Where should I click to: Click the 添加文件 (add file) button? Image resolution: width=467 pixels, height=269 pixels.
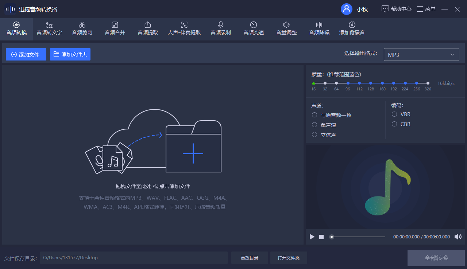(26, 54)
